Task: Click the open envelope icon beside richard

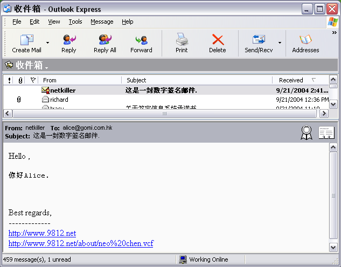Action: 45,99
